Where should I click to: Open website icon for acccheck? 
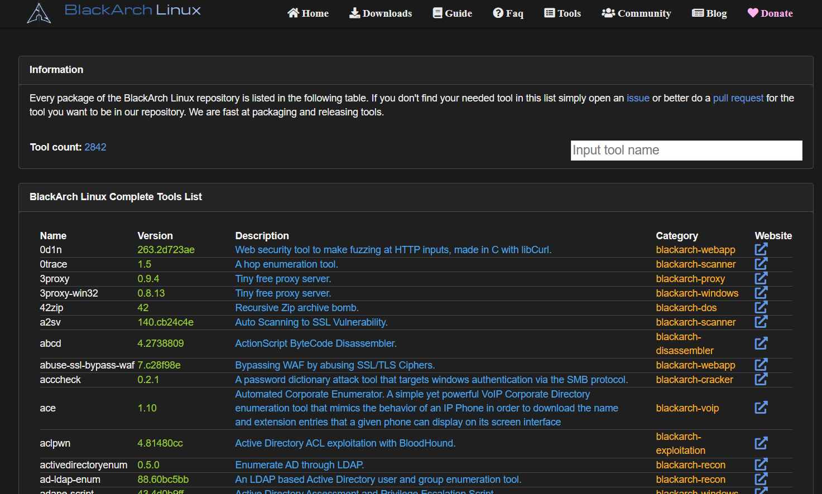(x=761, y=379)
